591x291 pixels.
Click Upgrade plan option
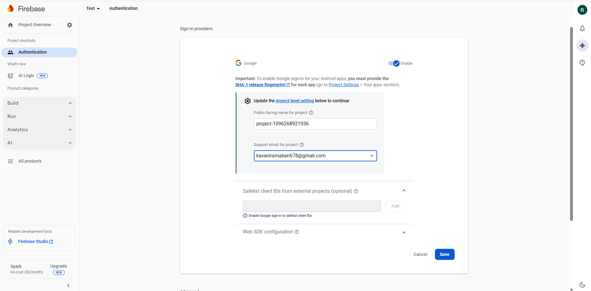click(x=58, y=266)
